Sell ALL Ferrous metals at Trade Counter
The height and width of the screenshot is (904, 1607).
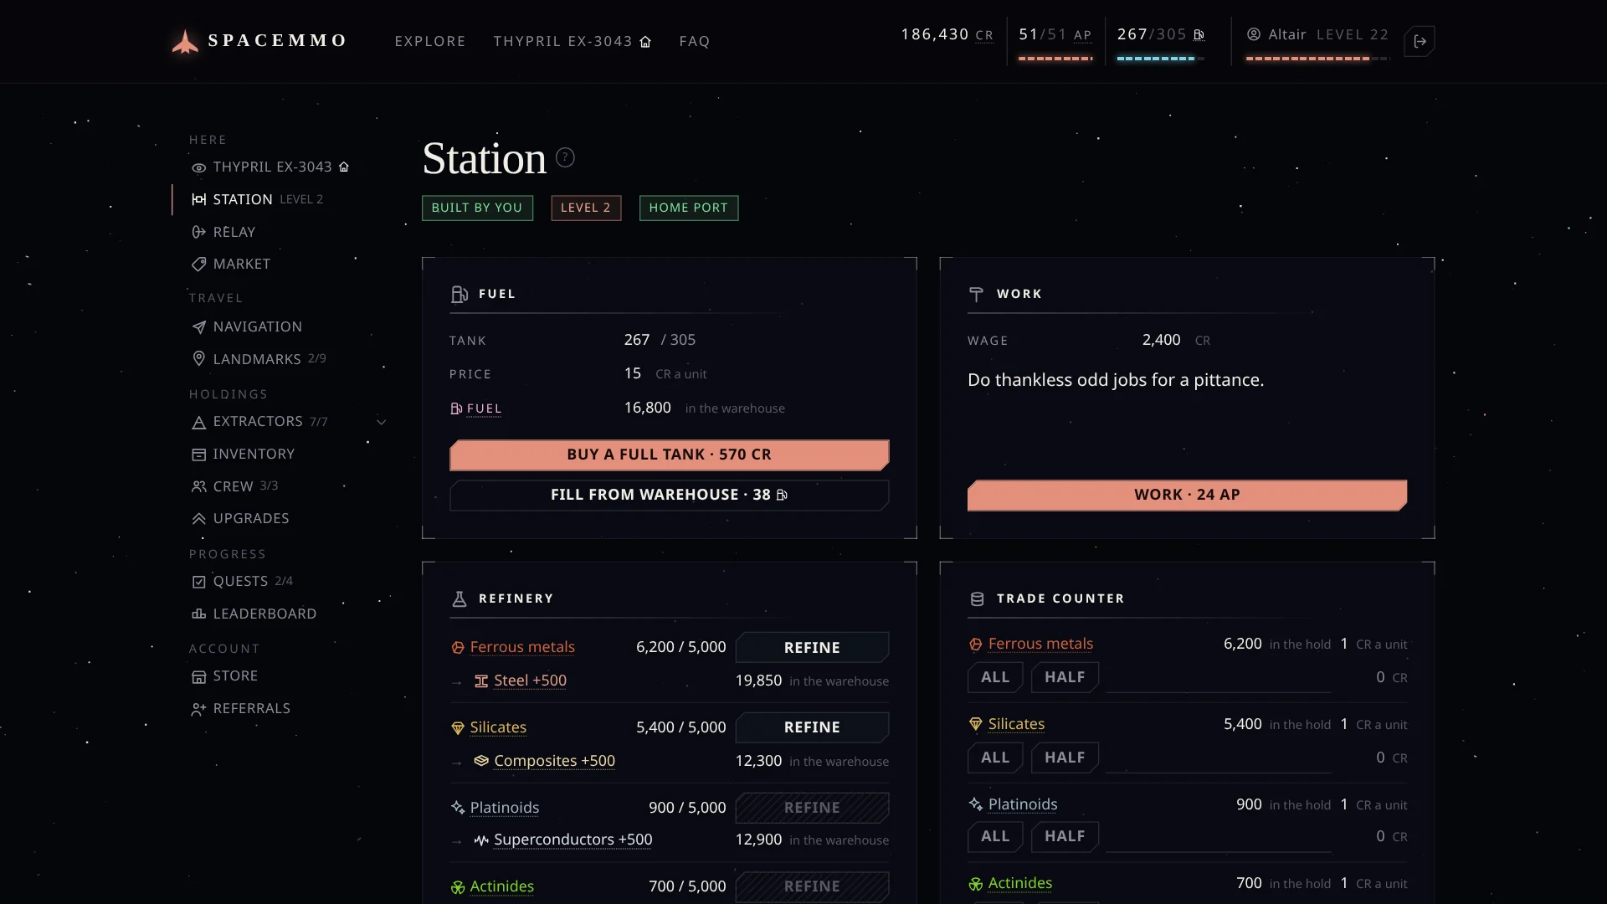[x=995, y=677]
